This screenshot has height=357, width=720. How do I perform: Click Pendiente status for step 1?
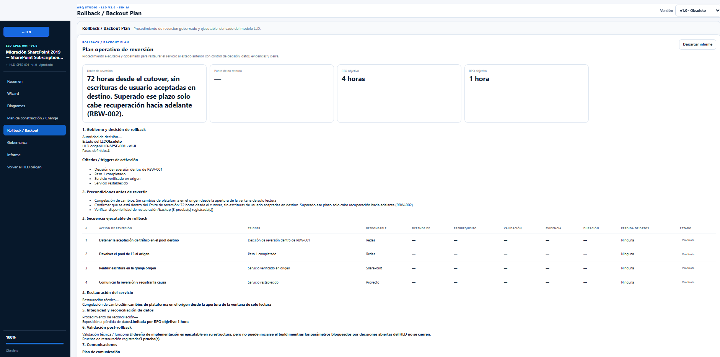click(x=688, y=240)
